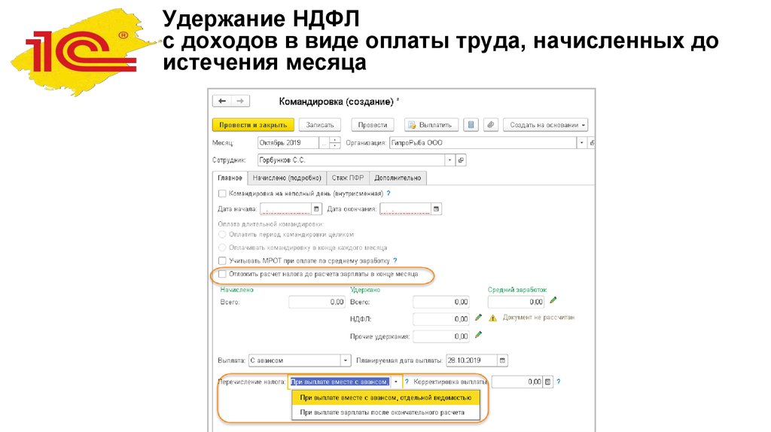771x432 pixels.
Task: Click the Начислено Всего amount field
Action: [317, 302]
